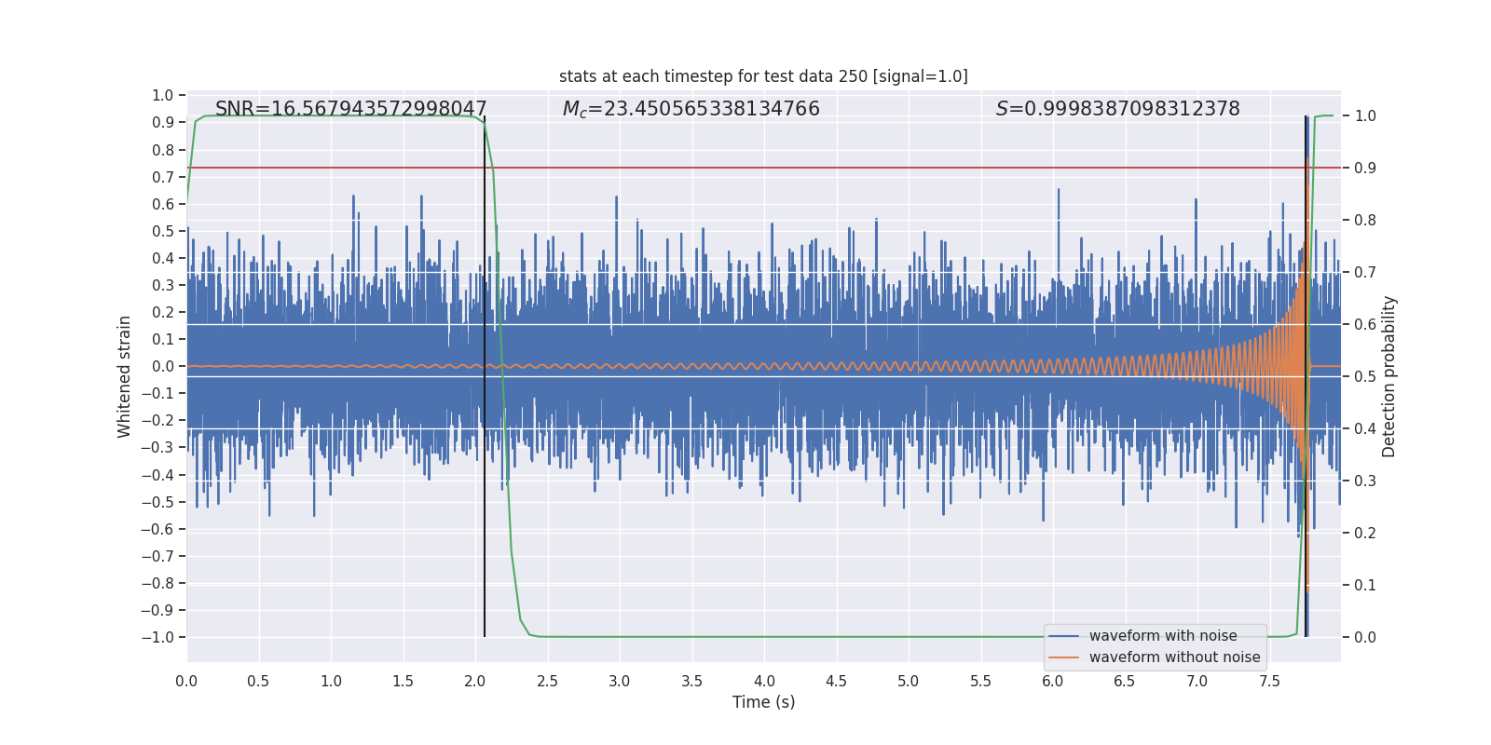This screenshot has height=745, width=1491.
Task: Click the 0.5 tick on the Detection probability axis
Action: coord(1365,376)
